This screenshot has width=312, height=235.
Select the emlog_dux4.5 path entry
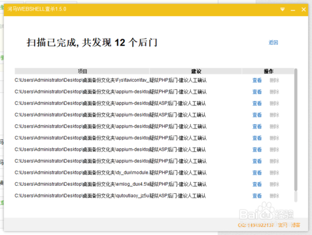click(x=82, y=184)
